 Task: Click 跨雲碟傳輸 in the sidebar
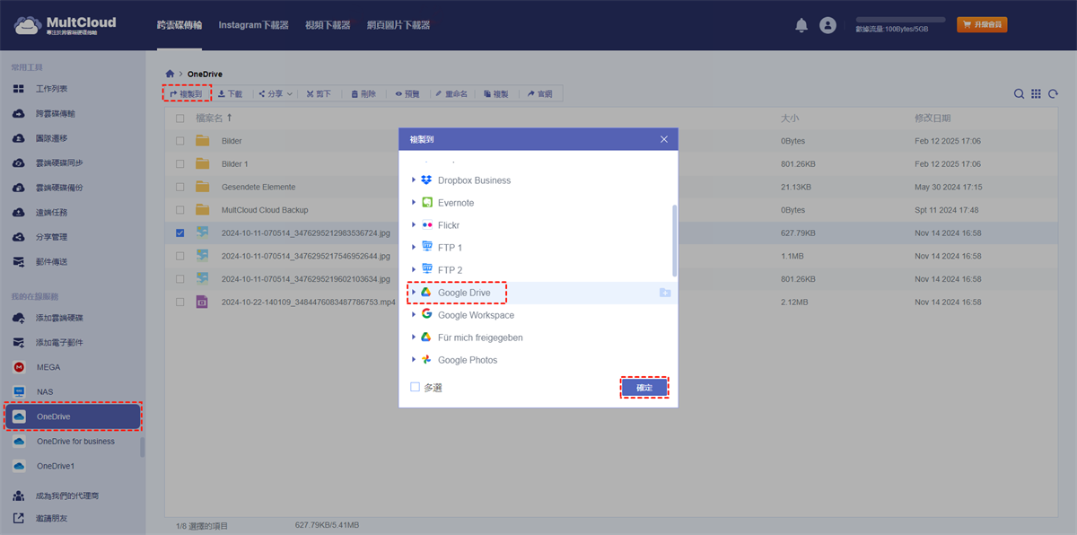pos(55,114)
